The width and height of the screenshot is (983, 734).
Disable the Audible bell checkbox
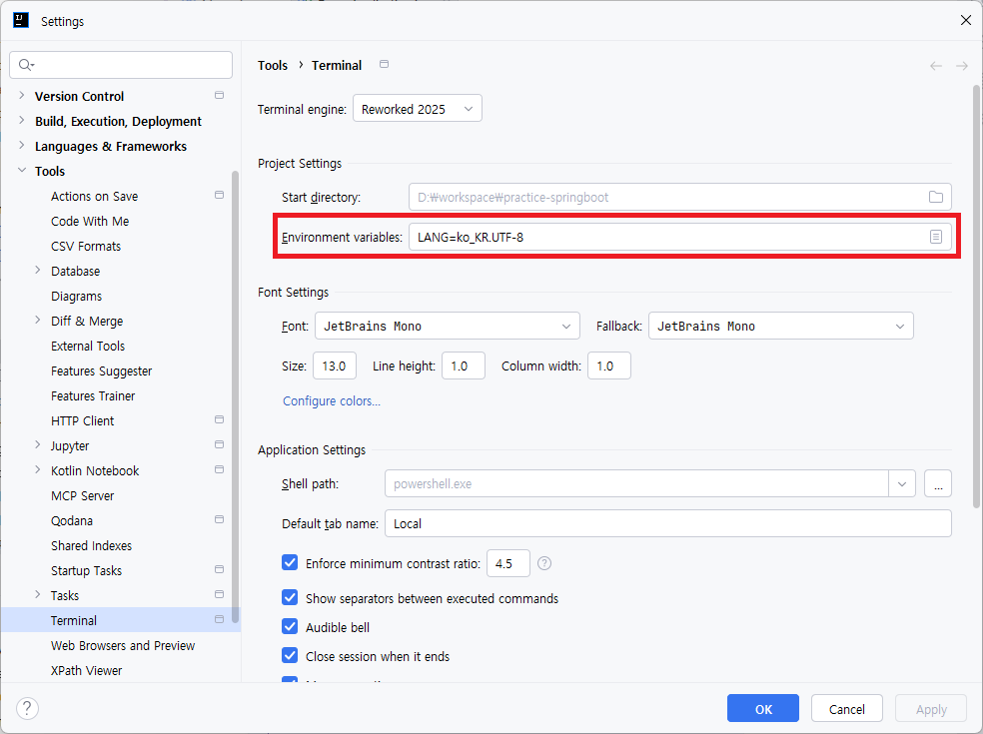(x=290, y=626)
